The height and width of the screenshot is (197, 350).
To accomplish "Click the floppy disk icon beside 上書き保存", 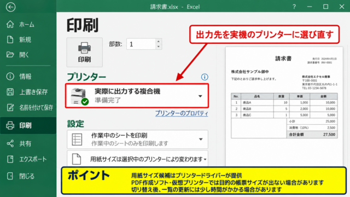I will pos(10,92).
